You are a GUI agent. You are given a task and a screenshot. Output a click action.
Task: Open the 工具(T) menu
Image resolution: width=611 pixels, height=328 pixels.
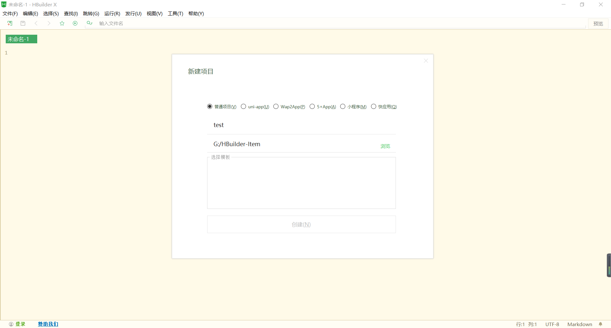point(176,13)
